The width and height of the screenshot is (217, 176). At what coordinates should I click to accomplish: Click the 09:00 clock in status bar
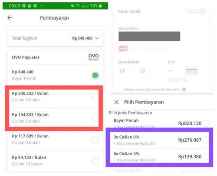coord(14,6)
